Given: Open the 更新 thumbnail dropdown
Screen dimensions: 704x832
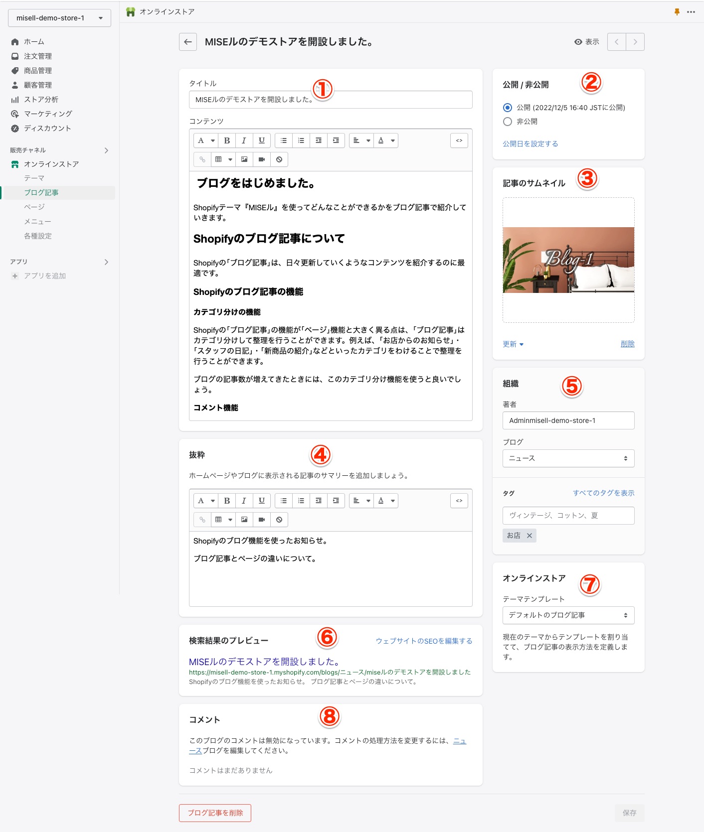Looking at the screenshot, I should click(x=513, y=344).
